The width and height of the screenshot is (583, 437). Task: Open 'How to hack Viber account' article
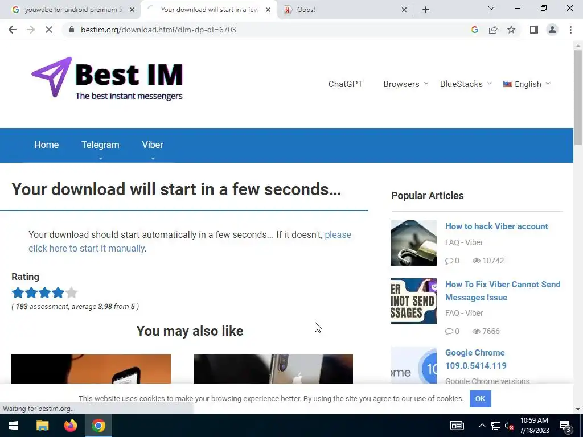pos(496,226)
